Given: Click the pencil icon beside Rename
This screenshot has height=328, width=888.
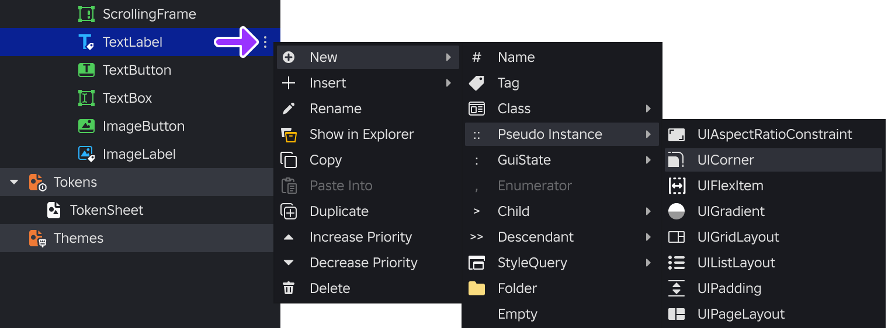Looking at the screenshot, I should (289, 109).
